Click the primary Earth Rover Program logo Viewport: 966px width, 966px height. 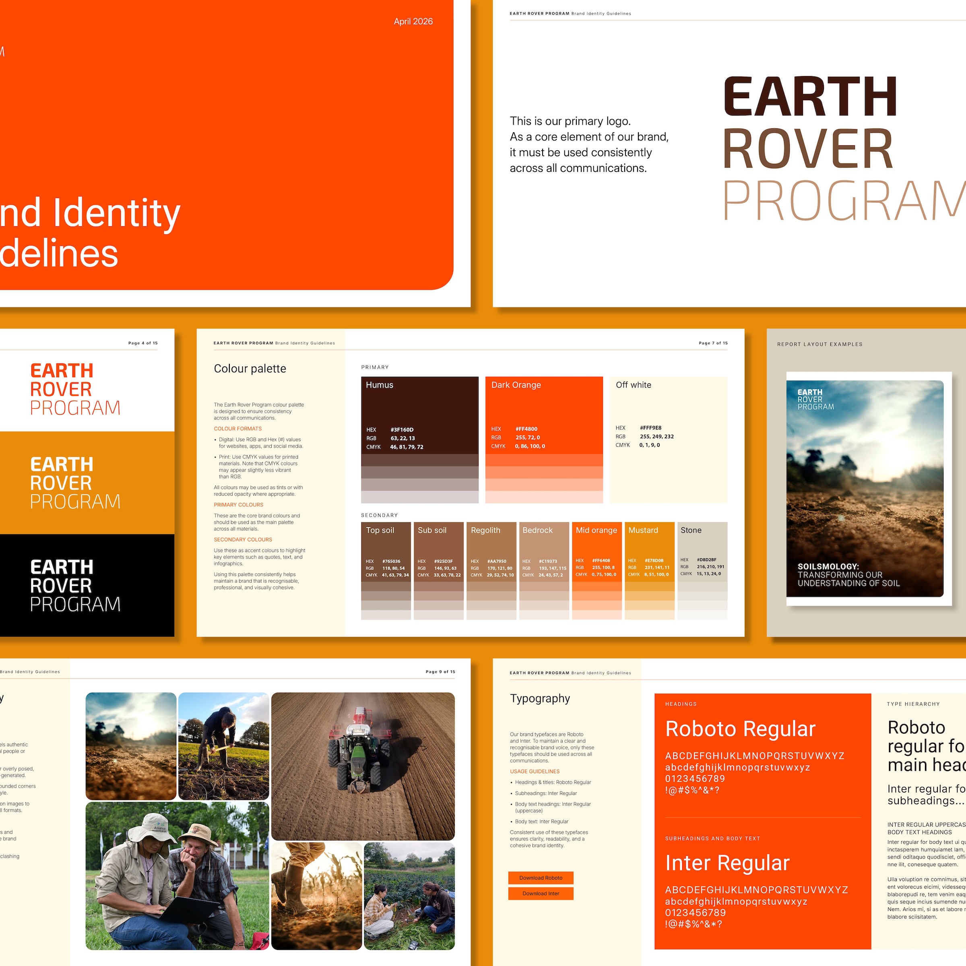844,148
